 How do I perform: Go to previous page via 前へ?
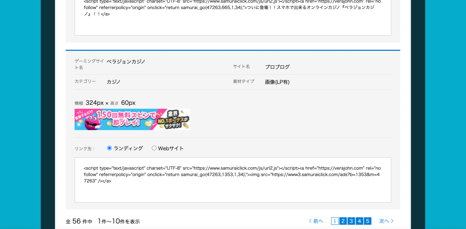tap(316, 221)
